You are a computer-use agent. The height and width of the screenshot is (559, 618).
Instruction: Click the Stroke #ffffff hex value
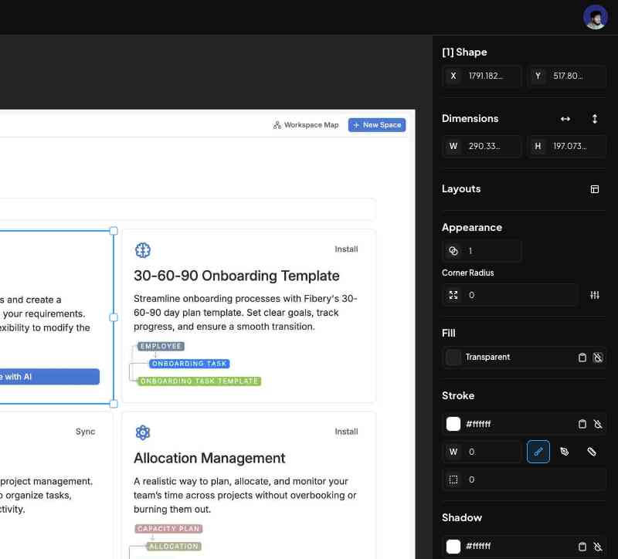click(x=478, y=424)
